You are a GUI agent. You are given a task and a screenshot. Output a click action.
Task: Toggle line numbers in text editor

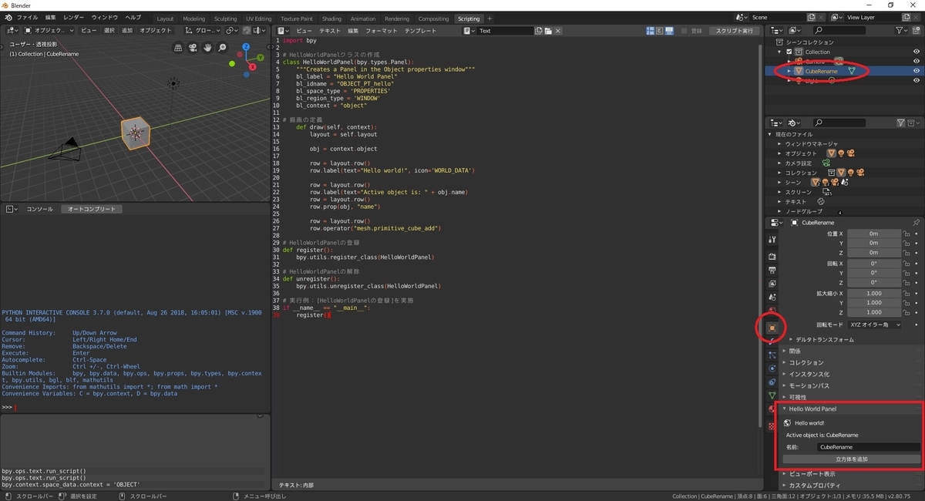click(x=650, y=31)
